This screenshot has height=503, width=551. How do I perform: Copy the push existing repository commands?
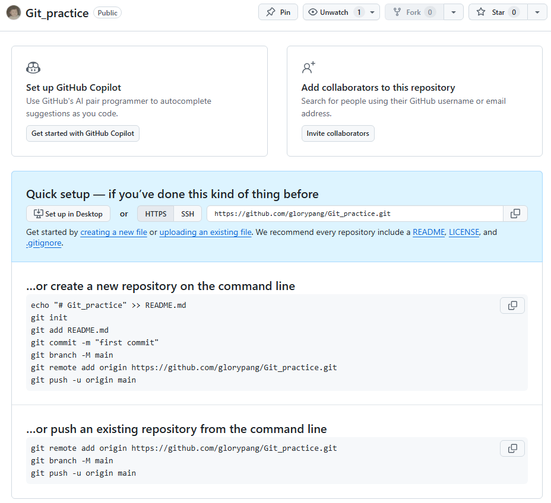(x=512, y=448)
